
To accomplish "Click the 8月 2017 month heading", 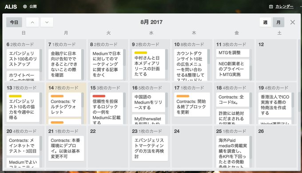I will 151,22.
